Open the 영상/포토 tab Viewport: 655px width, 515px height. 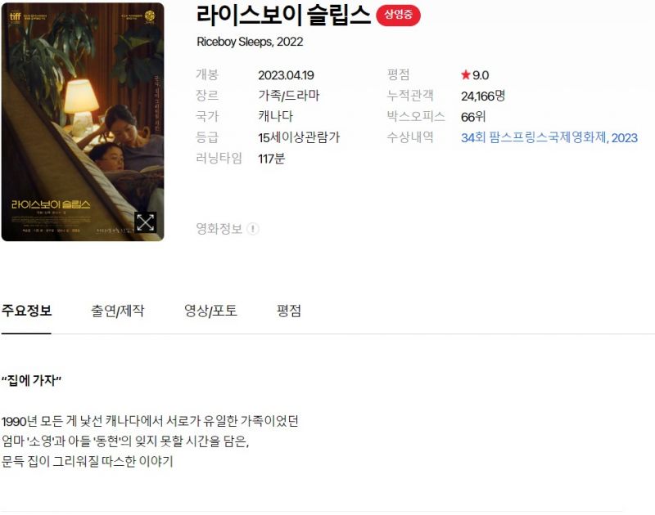point(210,311)
